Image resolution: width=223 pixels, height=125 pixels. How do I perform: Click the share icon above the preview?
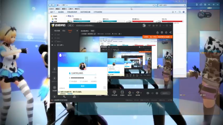[170, 32]
